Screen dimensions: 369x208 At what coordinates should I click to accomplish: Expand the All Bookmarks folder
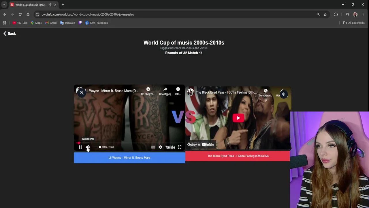coord(354,23)
